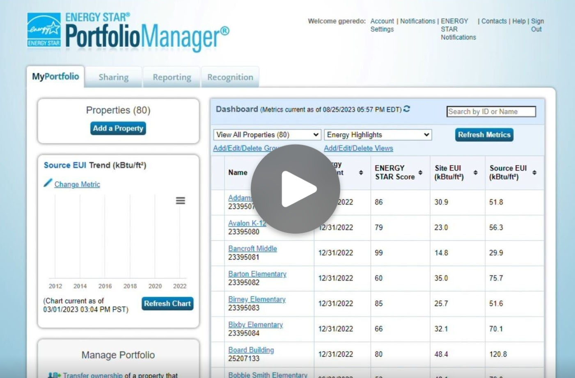Open the Board Building property link
The image size is (575, 378).
tap(251, 350)
